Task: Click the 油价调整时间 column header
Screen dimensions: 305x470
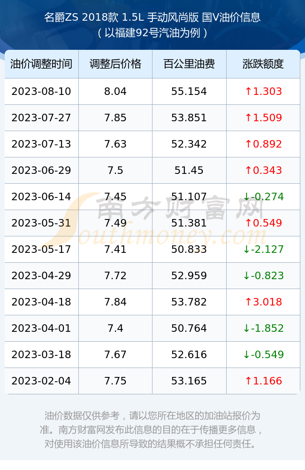Action: click(x=41, y=64)
